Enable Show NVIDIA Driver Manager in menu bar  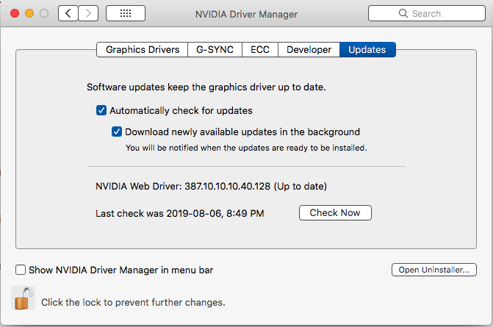tap(21, 270)
